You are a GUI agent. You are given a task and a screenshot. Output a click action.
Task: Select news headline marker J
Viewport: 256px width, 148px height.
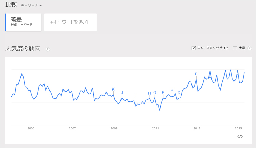click(122, 93)
